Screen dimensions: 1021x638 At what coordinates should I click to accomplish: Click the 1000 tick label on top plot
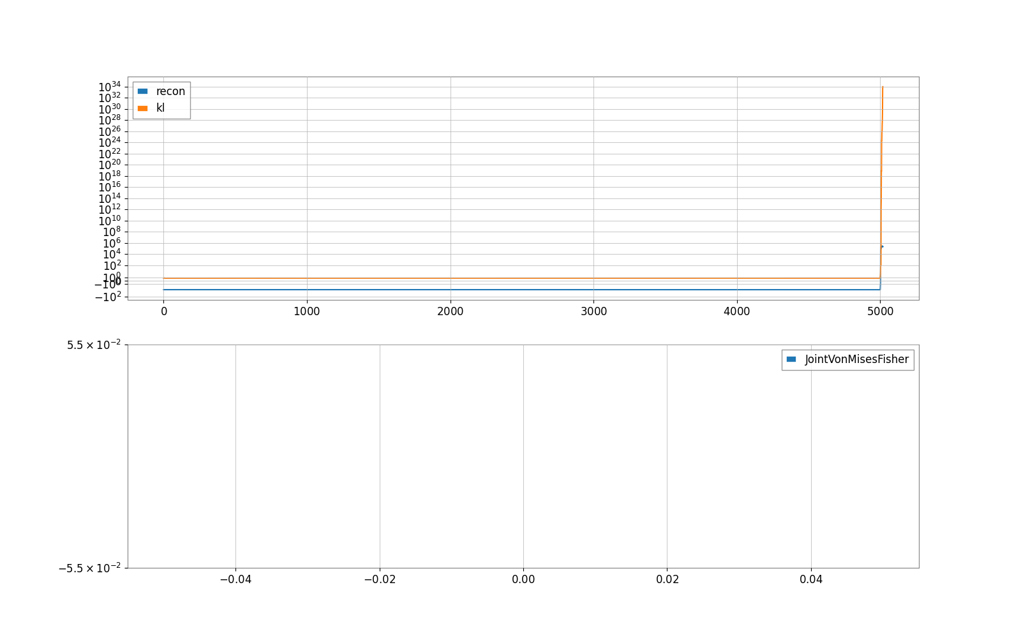click(x=307, y=311)
